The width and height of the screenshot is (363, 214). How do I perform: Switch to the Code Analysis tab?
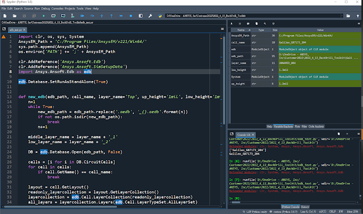316,126
